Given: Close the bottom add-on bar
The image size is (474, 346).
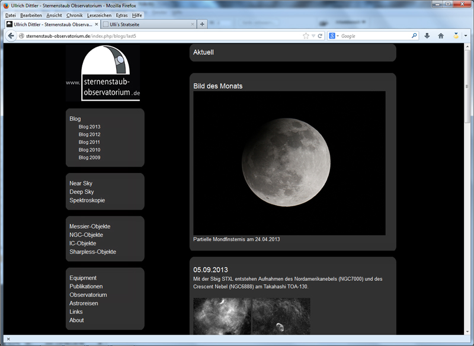Looking at the screenshot, I should pos(8,339).
